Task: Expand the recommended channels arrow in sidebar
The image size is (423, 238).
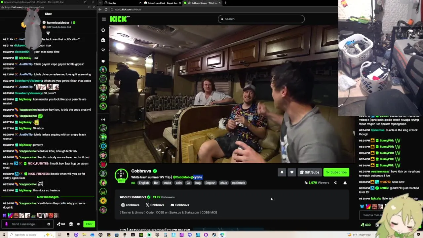Action: tap(103, 119)
